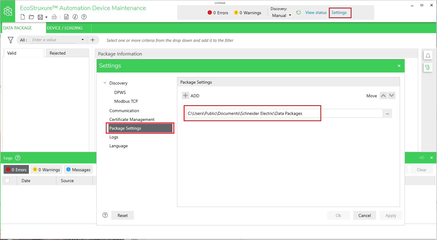
Task: Open Settings link in top bar
Action: 339,12
